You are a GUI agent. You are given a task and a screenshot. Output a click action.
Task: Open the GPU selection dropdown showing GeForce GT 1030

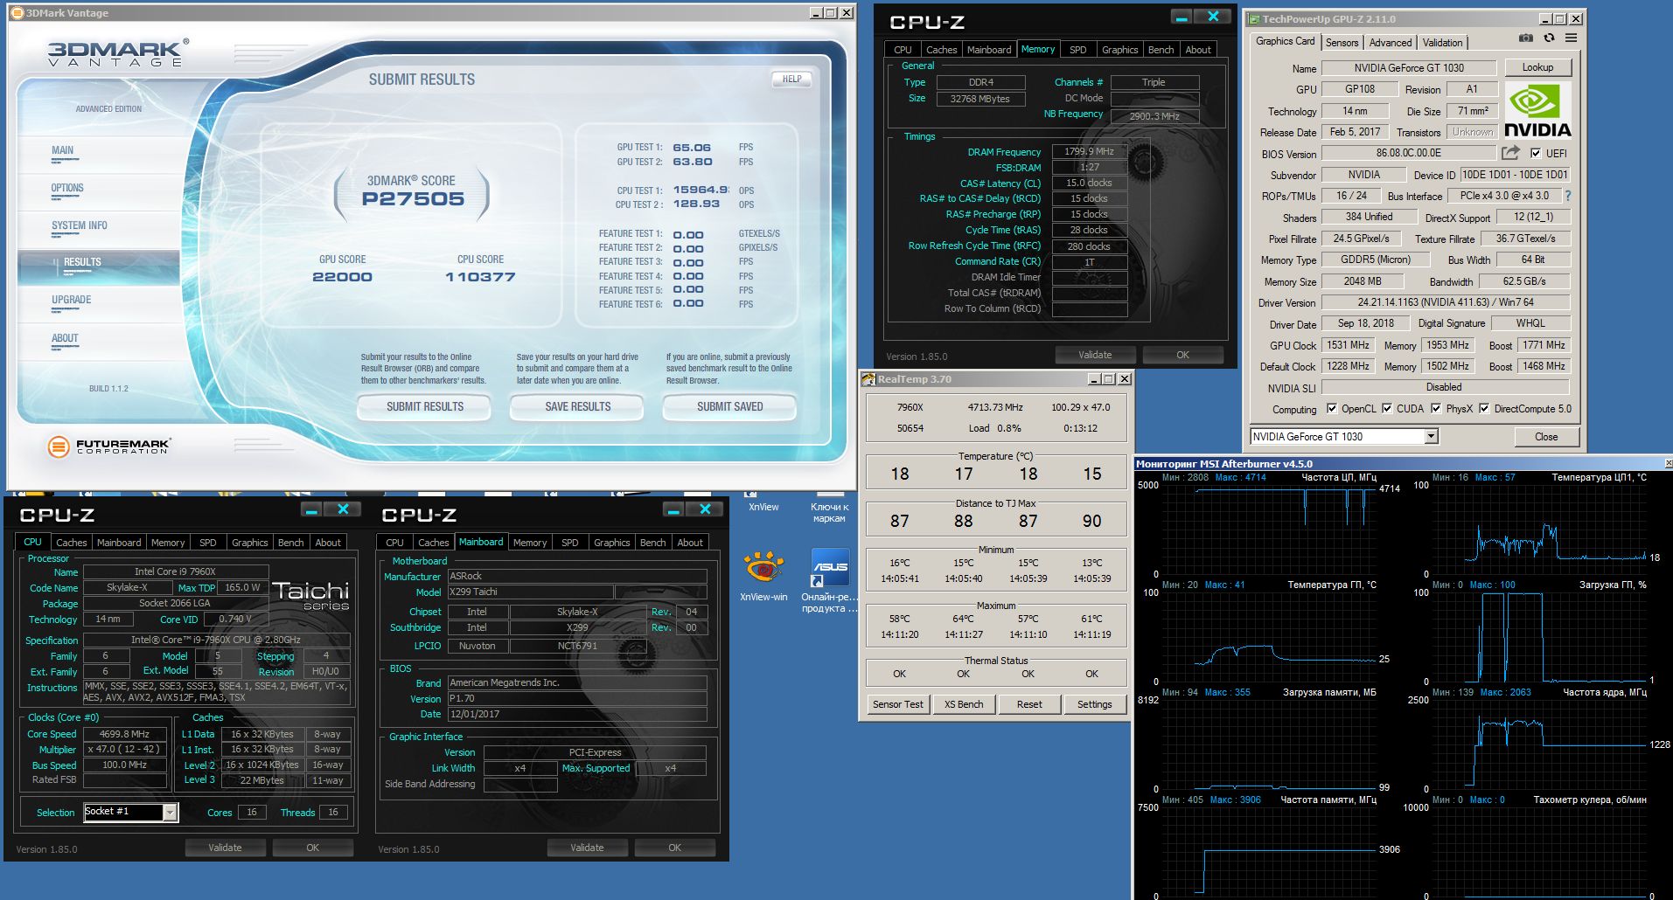click(x=1344, y=437)
